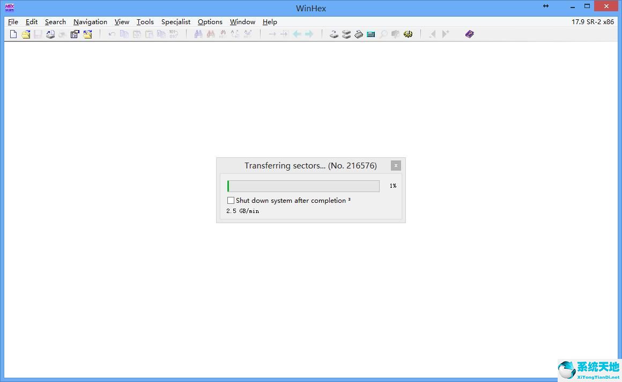This screenshot has width=622, height=382.
Task: Open file Properties toolbar icon
Action: [x=75, y=34]
